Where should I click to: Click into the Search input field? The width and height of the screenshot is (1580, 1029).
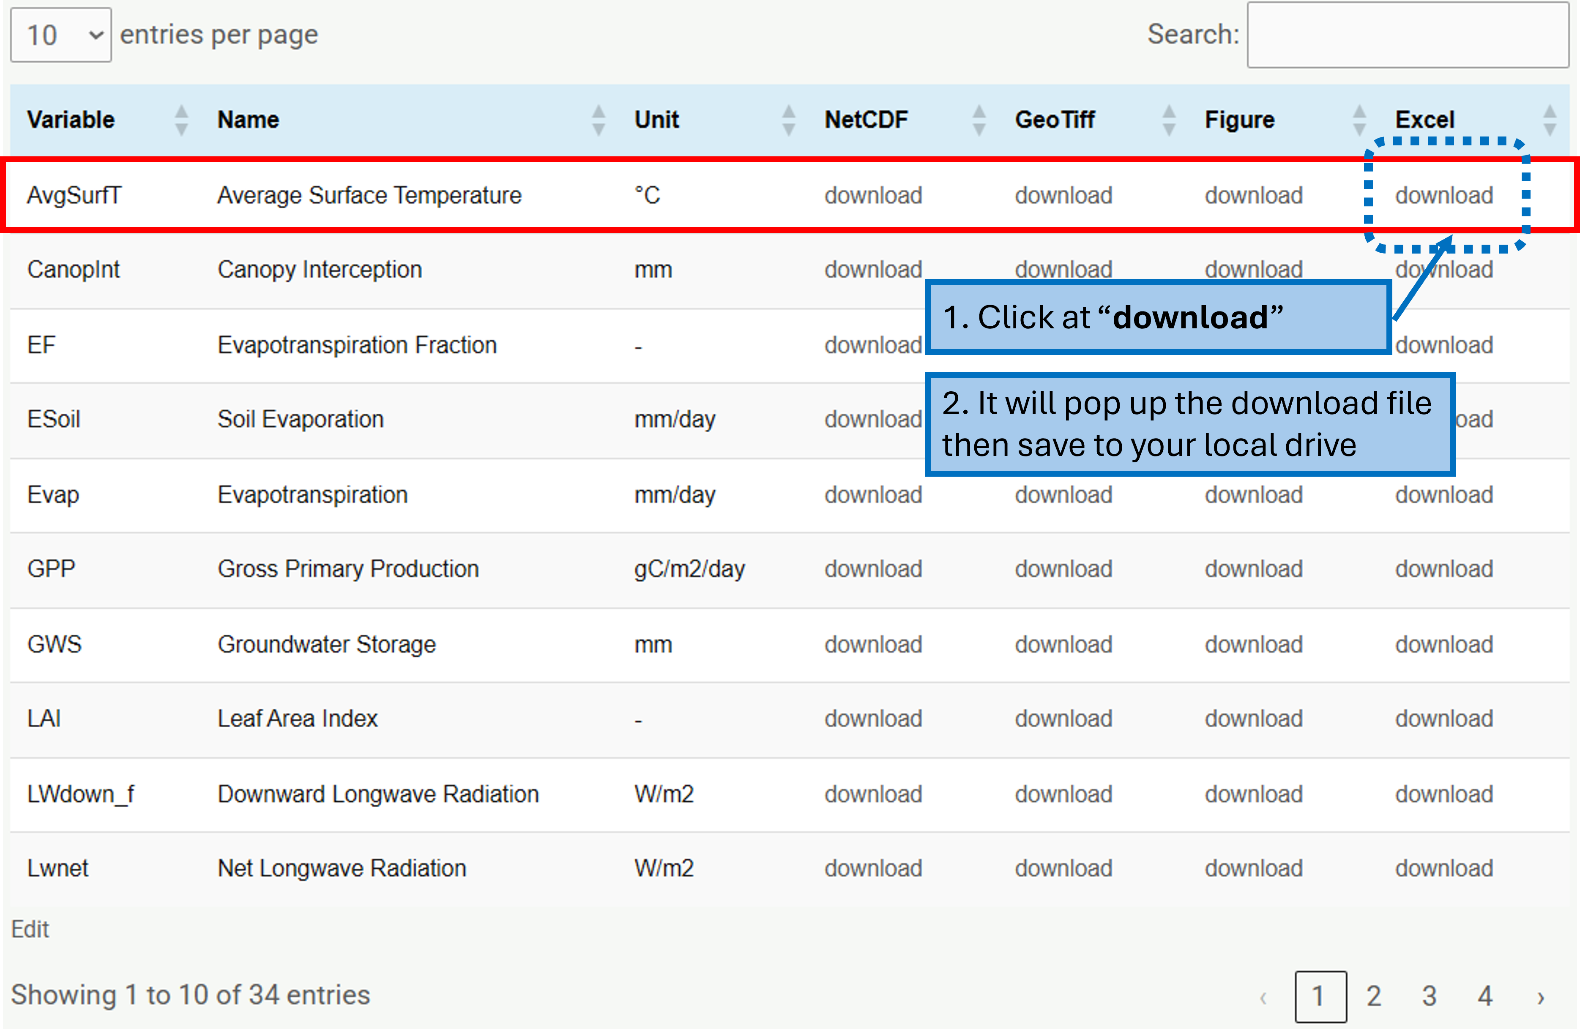pos(1408,35)
